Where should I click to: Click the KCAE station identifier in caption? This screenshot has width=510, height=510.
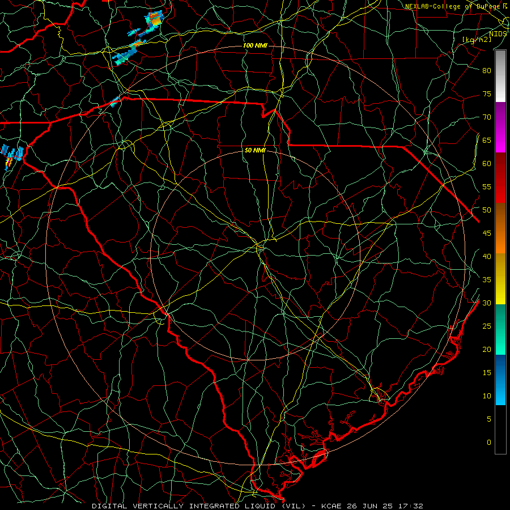tap(331, 506)
